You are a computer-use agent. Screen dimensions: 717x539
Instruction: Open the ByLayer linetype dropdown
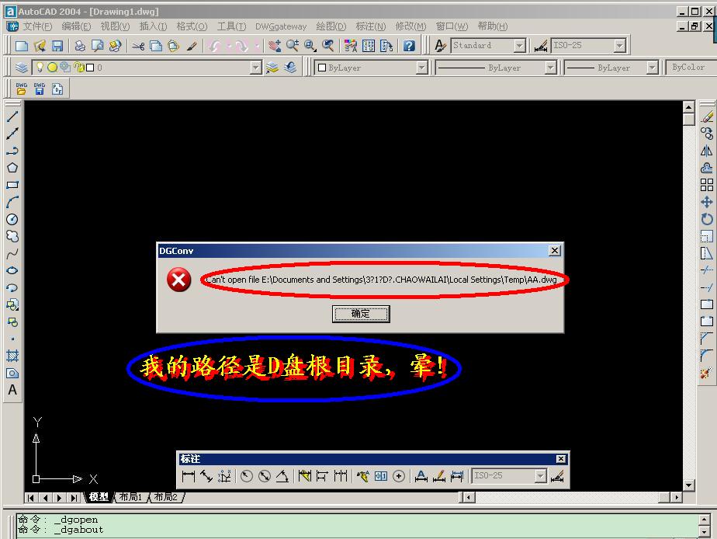(551, 68)
